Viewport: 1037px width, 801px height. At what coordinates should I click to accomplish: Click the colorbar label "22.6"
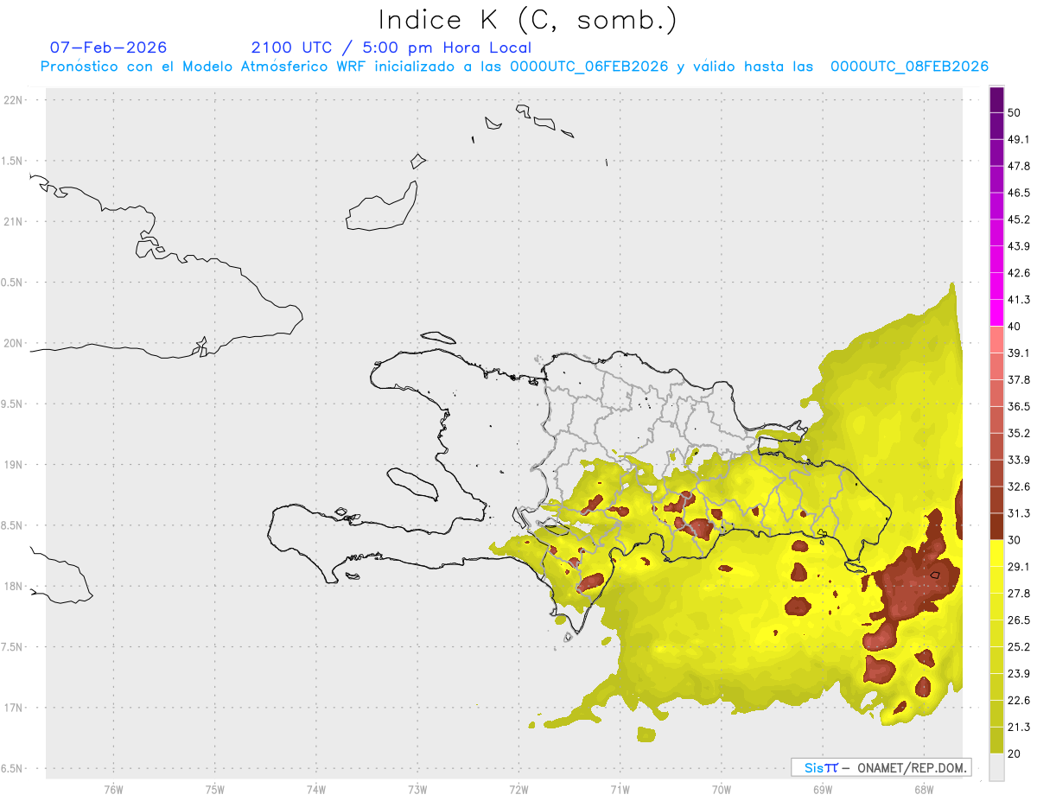pyautogui.click(x=1019, y=700)
